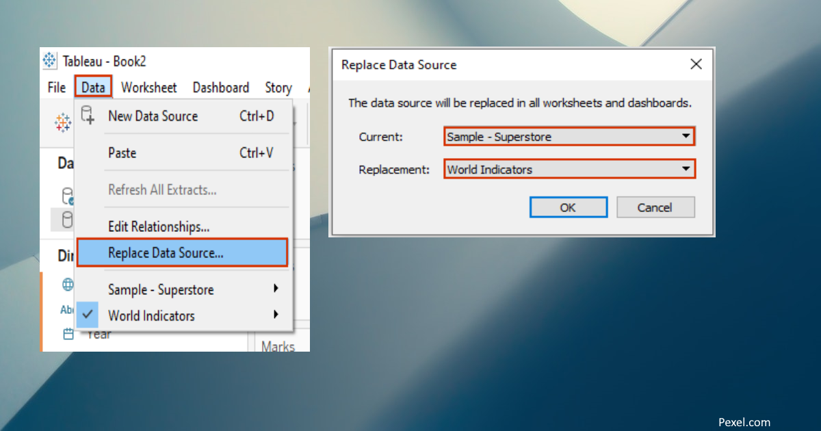Open the File menu
821x431 pixels.
point(57,88)
